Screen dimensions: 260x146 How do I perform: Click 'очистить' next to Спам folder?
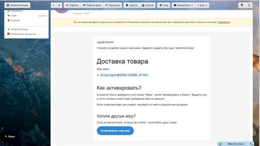tap(42, 16)
